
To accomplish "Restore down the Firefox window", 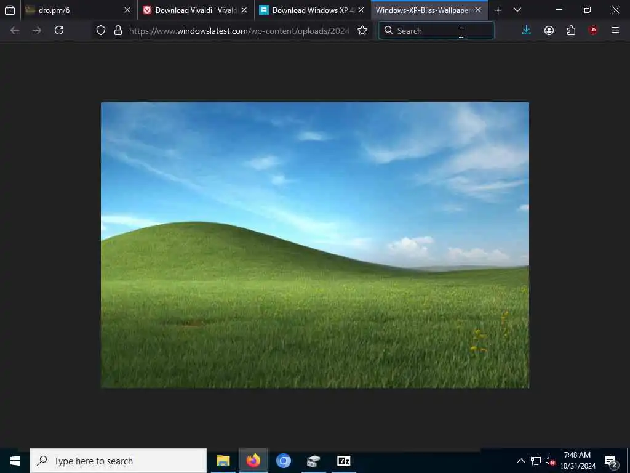I will coord(588,10).
